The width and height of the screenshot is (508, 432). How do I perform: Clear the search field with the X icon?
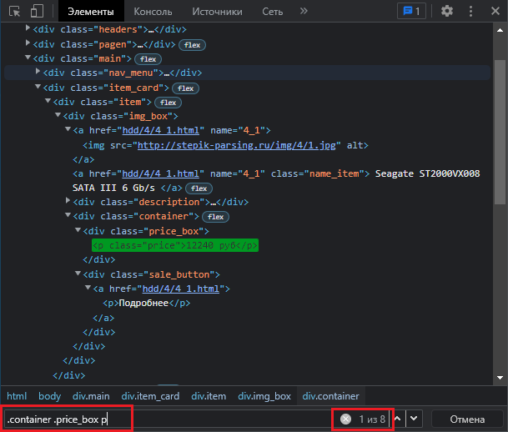[x=345, y=419]
